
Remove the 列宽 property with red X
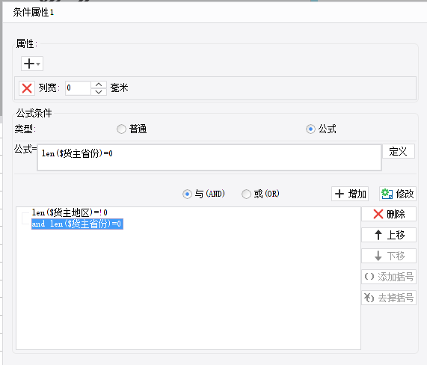tap(27, 88)
